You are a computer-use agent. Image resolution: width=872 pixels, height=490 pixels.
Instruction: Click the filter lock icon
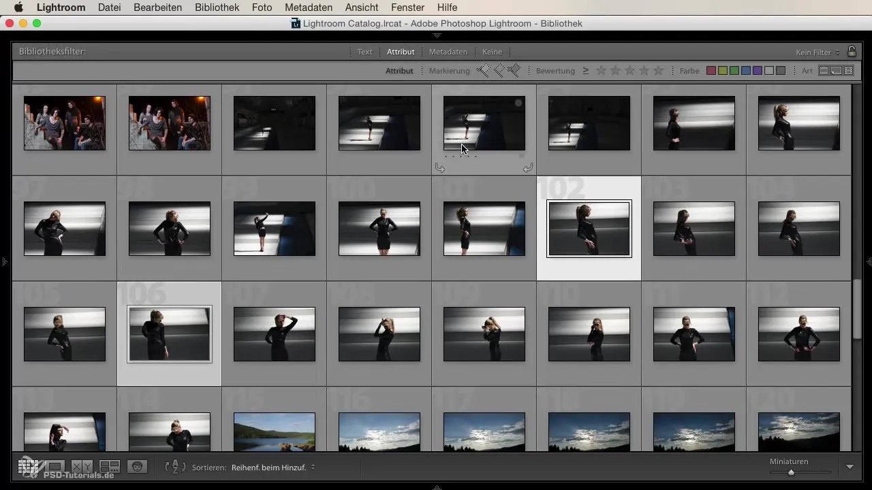tap(852, 52)
